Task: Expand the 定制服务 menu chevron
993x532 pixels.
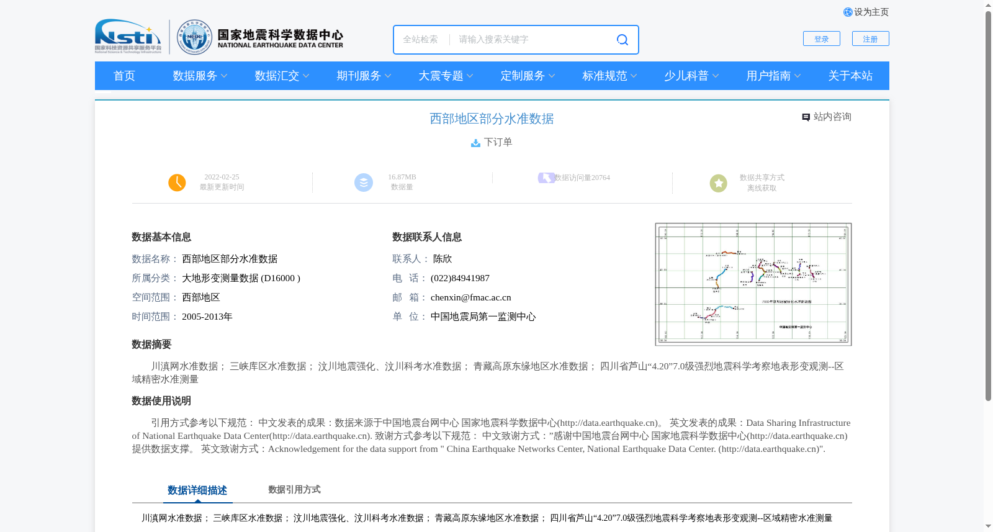Action: 552,76
